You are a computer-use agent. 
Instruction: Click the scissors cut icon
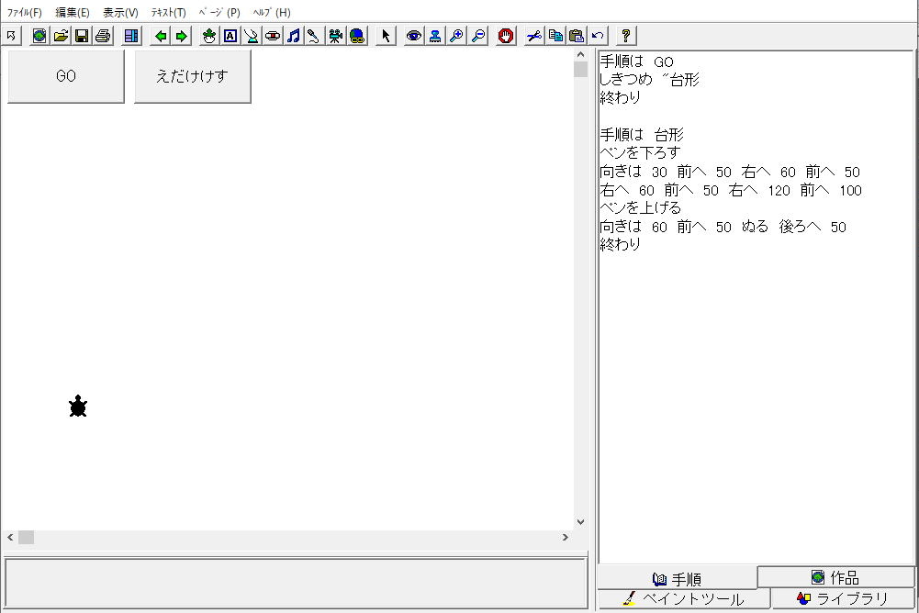coord(534,36)
